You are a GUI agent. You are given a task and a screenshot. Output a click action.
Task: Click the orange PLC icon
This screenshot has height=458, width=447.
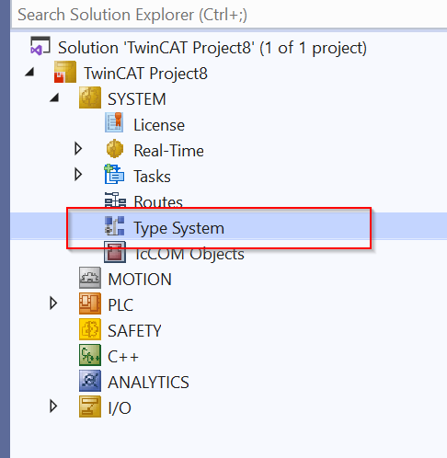[90, 303]
